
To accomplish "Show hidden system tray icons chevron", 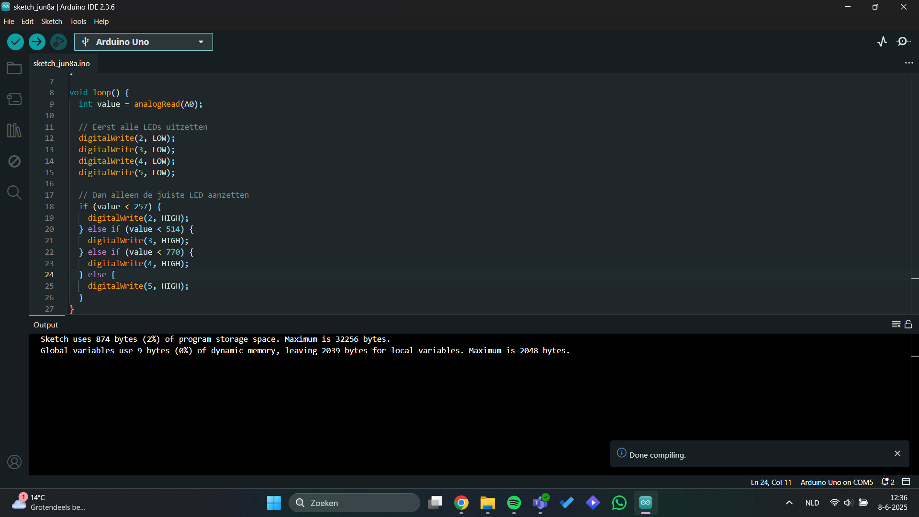I will (789, 503).
